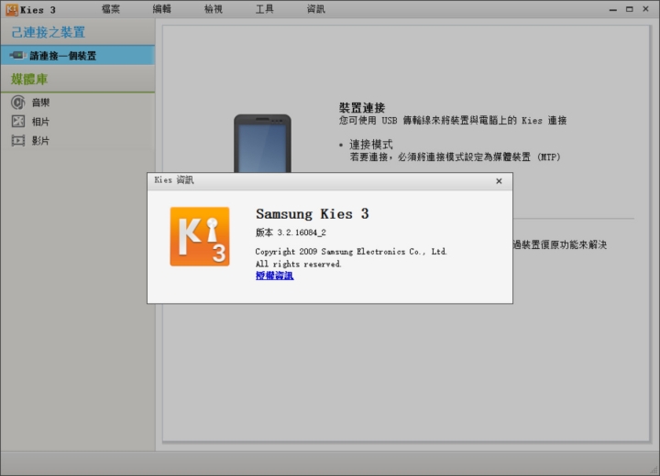
Task: Open the 檔案 menu
Action: click(111, 9)
